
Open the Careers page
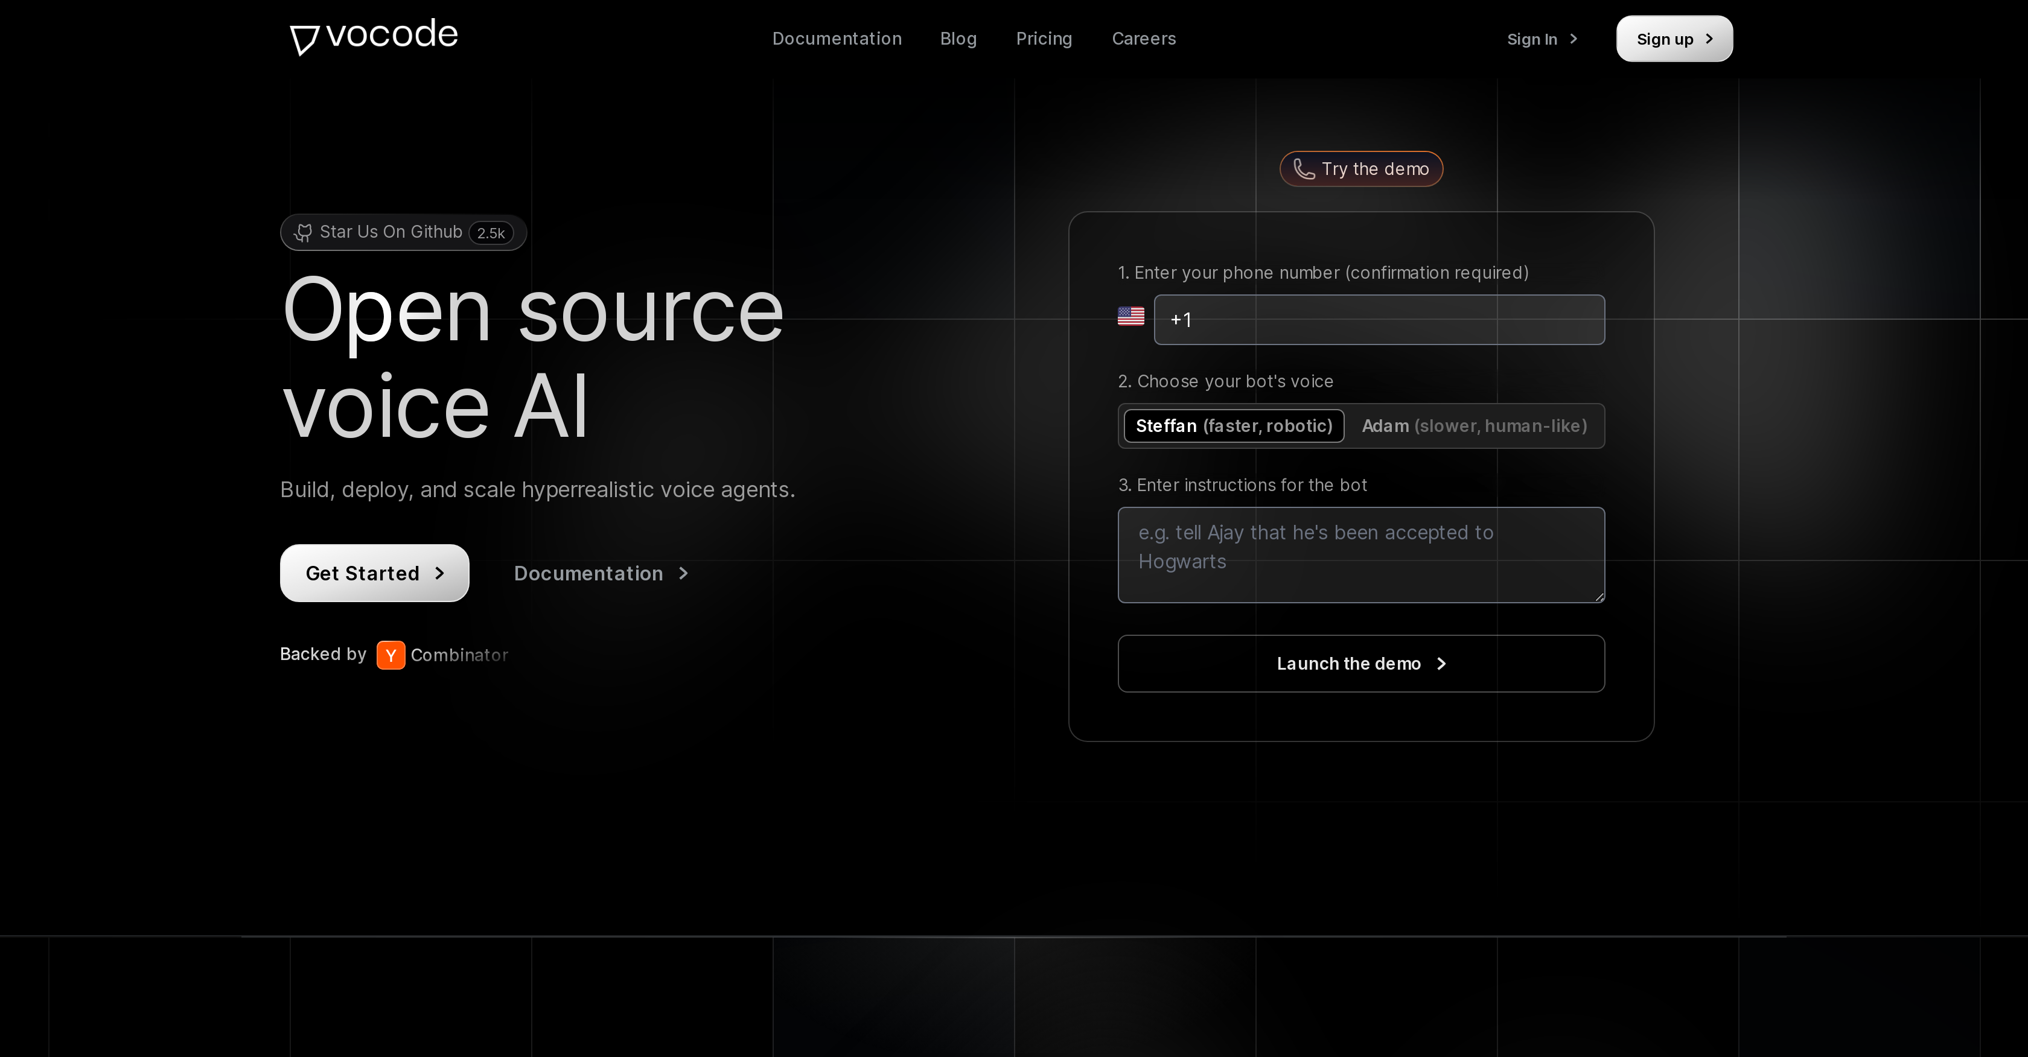pyautogui.click(x=1143, y=39)
